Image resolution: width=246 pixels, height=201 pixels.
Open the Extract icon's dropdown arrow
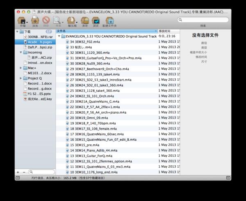pos(77,22)
